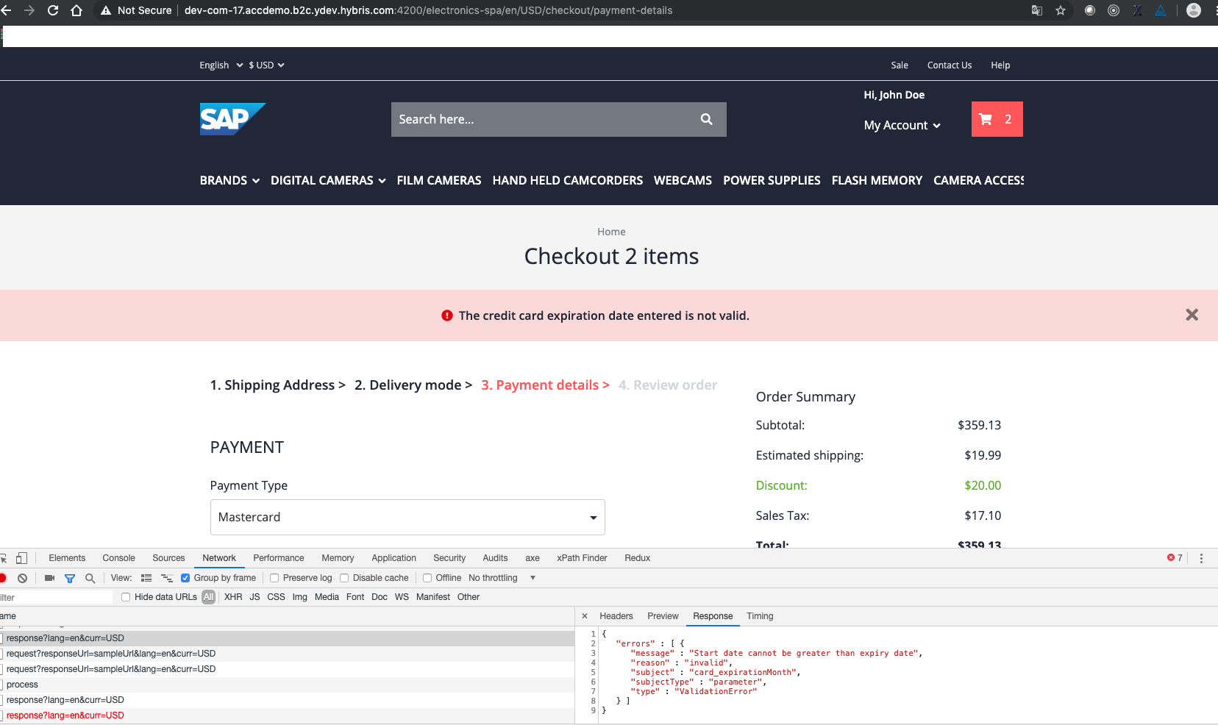Screen dimensions: 1218x725
Task: Filter requests by XHR
Action: click(x=233, y=597)
